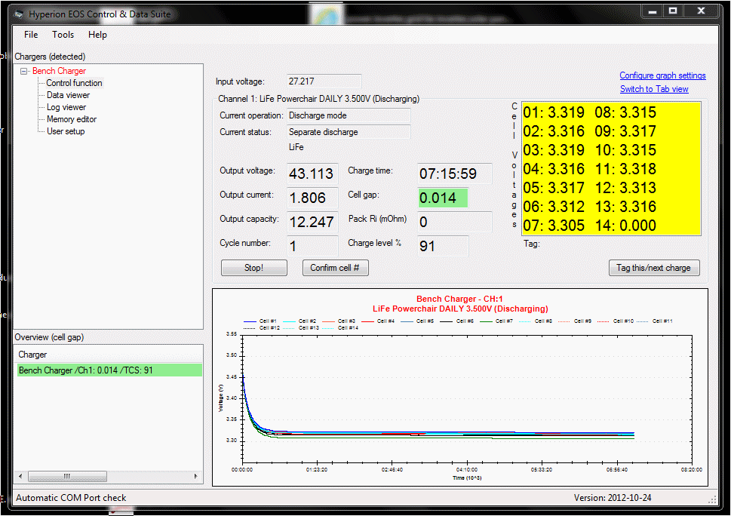Open the Memory editor item
The image size is (731, 516).
tap(72, 119)
